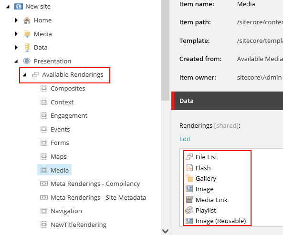Expand the Home tree node

(x=16, y=20)
